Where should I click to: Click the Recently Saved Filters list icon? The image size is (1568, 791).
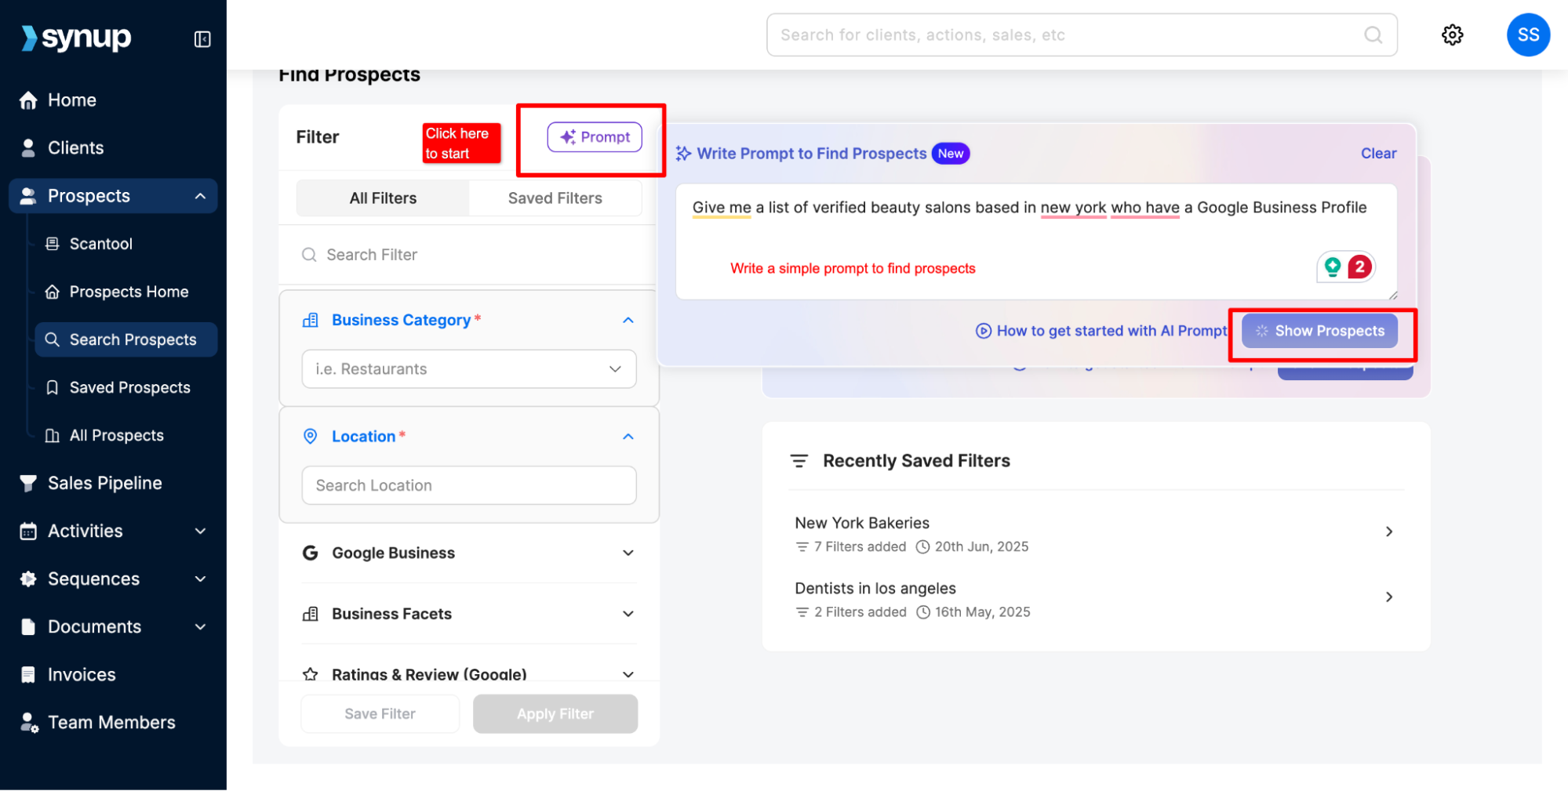(799, 461)
